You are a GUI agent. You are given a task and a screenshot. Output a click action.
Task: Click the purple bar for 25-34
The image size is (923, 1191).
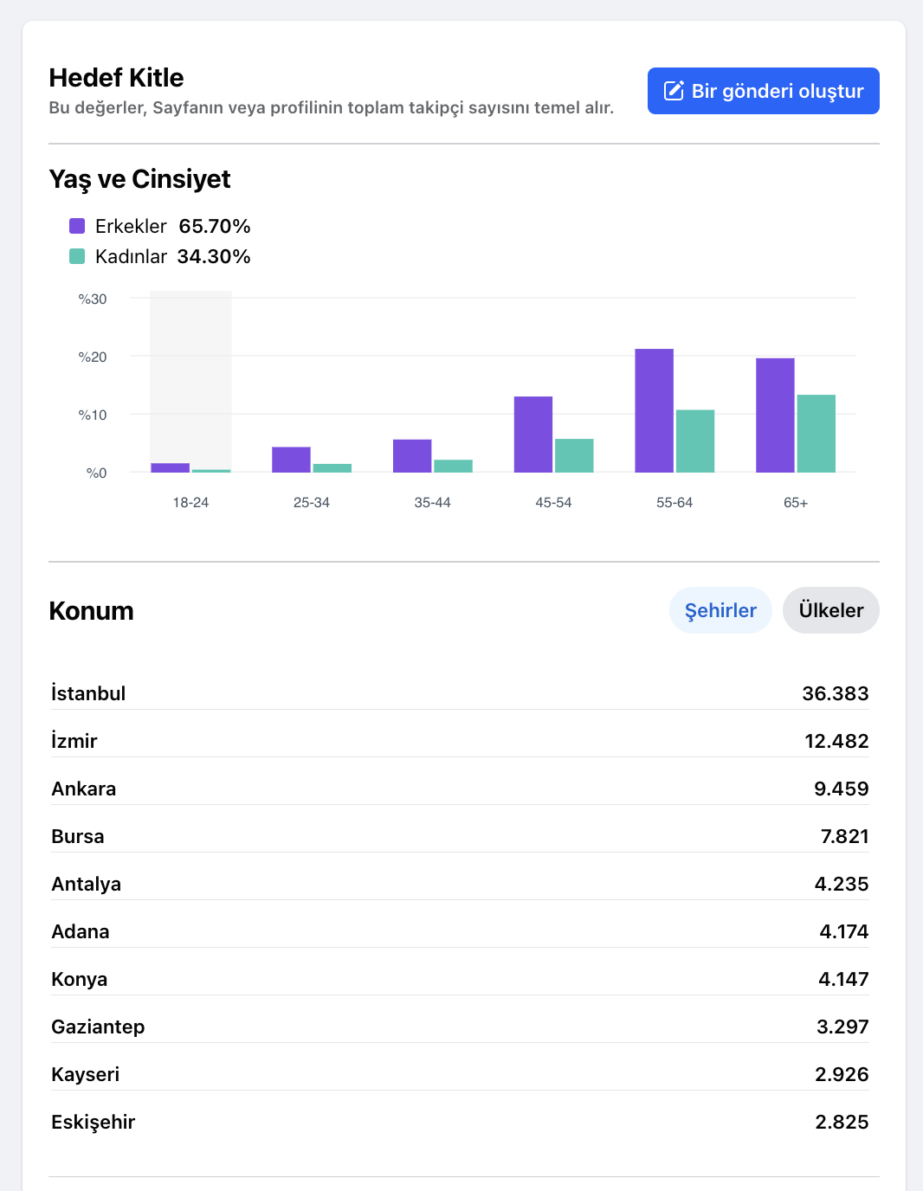coord(291,460)
